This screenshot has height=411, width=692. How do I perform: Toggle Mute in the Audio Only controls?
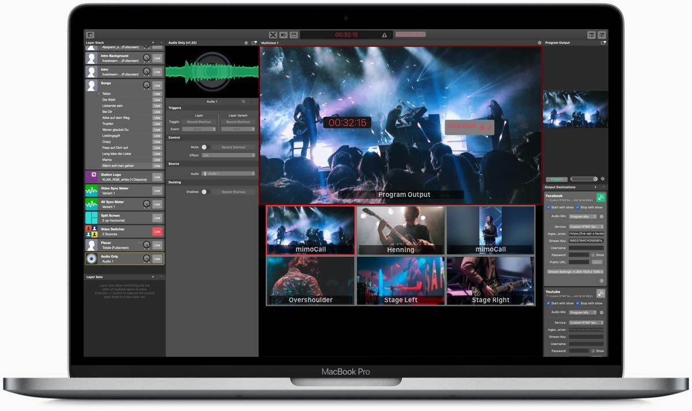point(205,147)
